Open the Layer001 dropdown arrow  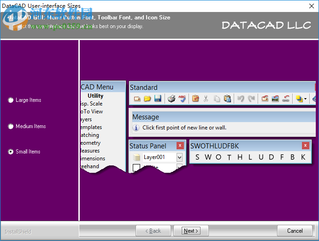(179, 158)
